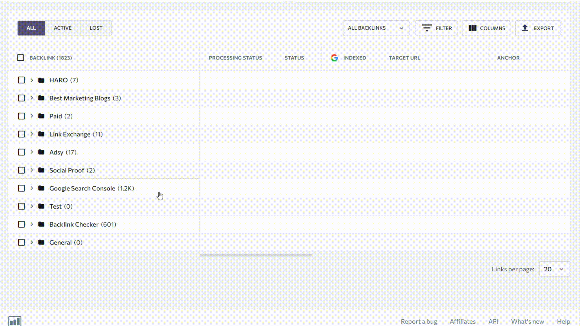Check the Paid folder checkbox

point(21,116)
